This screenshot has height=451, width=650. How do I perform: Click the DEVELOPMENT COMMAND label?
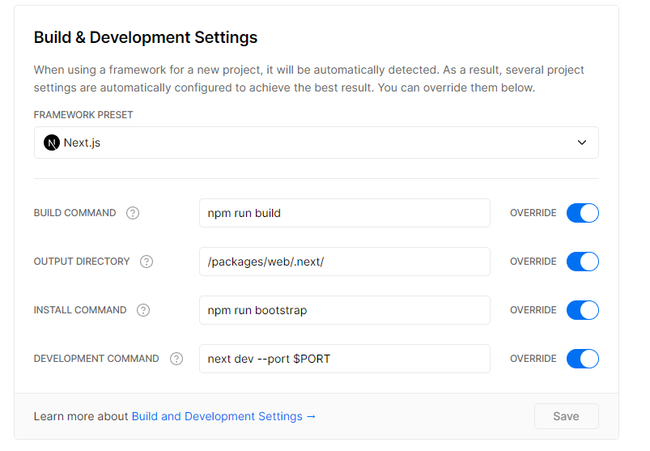pyautogui.click(x=96, y=359)
